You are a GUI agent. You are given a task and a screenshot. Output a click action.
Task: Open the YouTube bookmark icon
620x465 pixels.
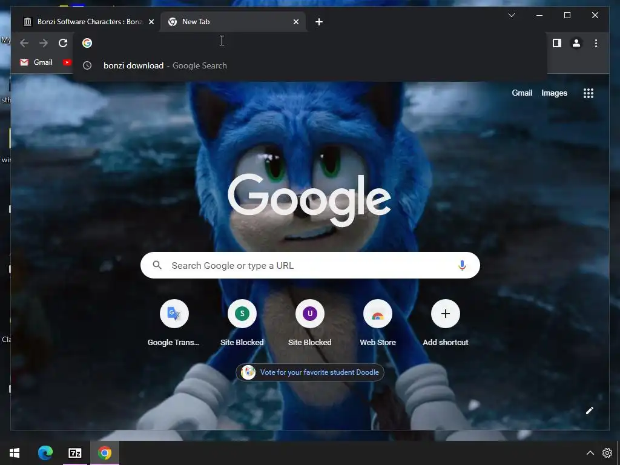67,62
